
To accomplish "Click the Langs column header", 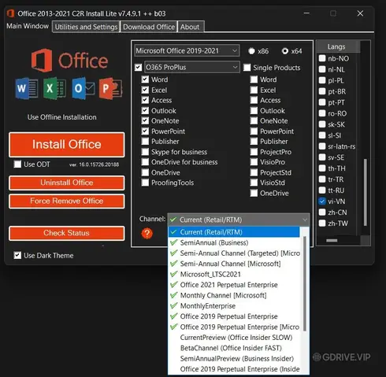I will pyautogui.click(x=338, y=46).
